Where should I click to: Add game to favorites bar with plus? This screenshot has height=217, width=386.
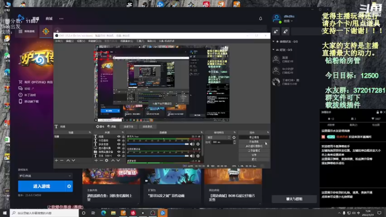tap(57, 31)
